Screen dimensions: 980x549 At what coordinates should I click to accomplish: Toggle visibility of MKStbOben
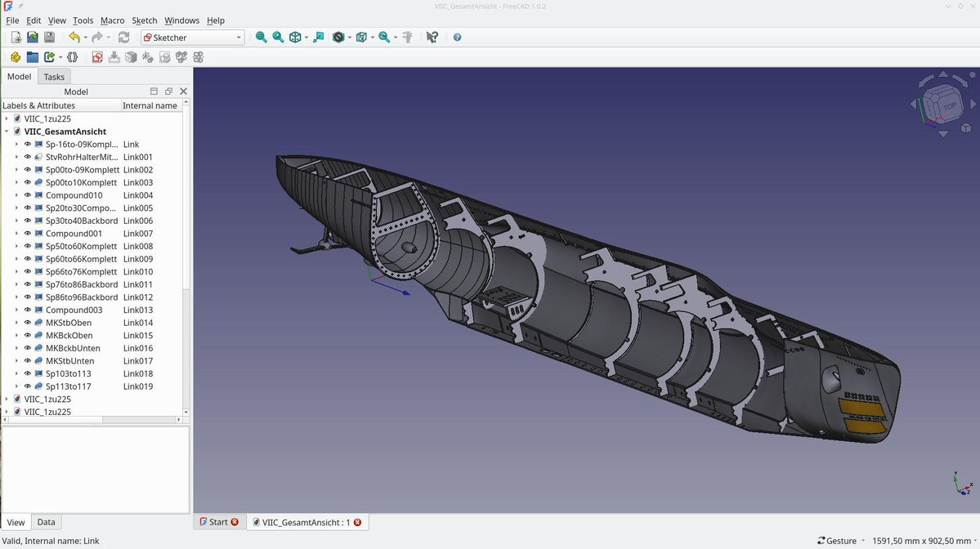[28, 323]
